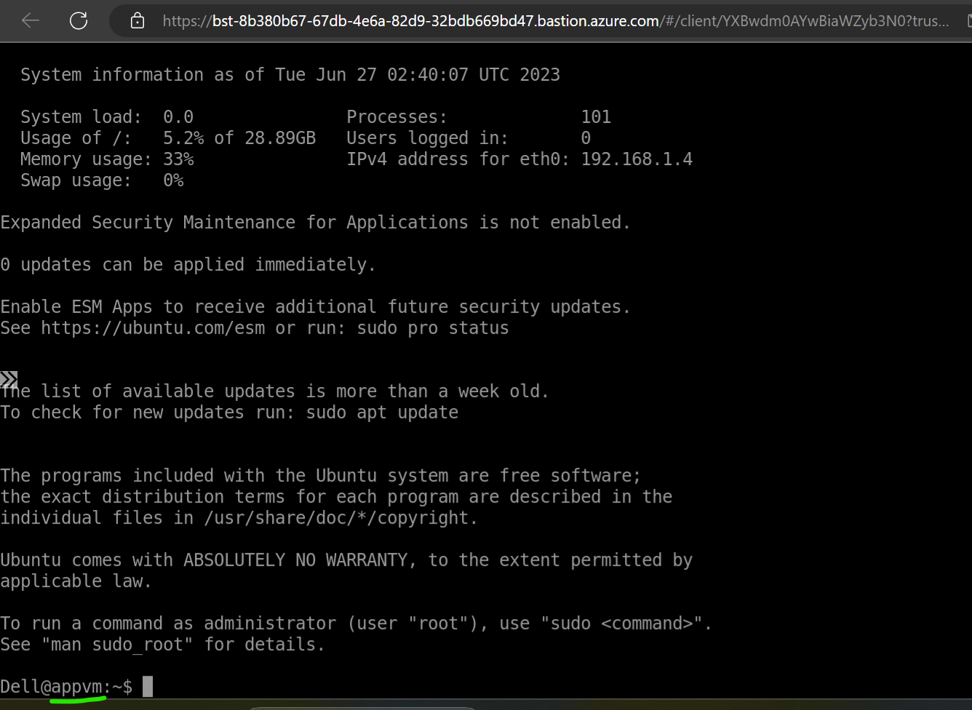Click the Swap usage 0% value
Viewport: 972px width, 710px height.
pyautogui.click(x=173, y=180)
